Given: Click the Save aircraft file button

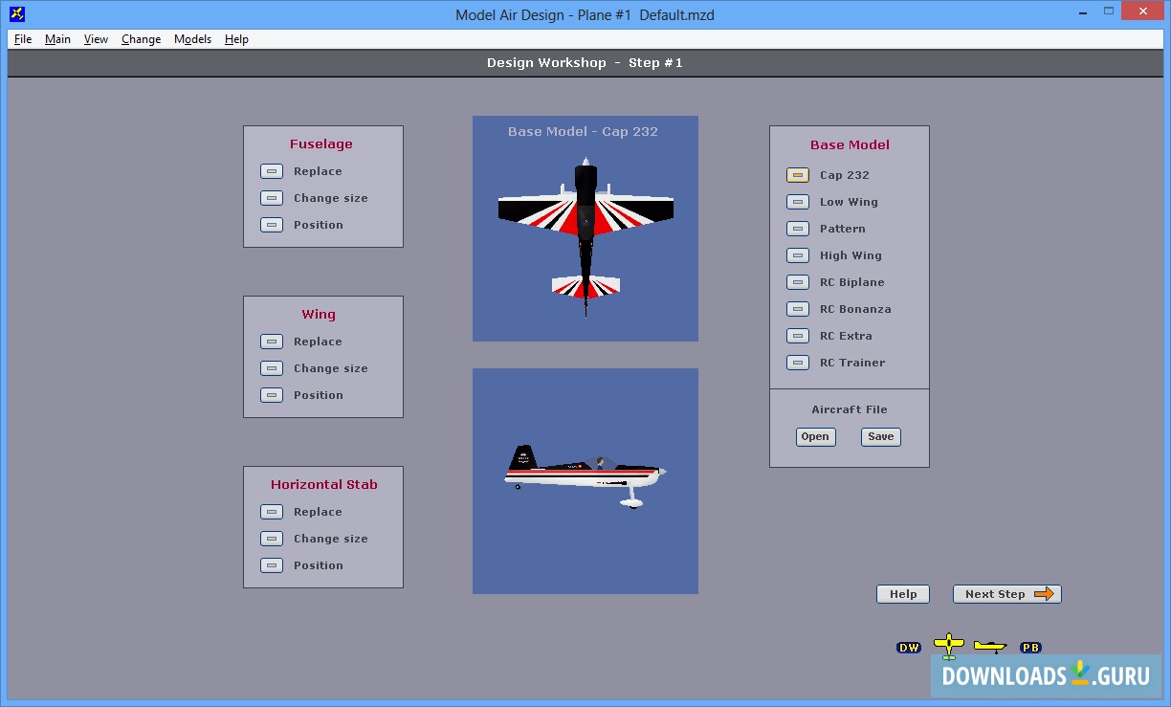Looking at the screenshot, I should (x=881, y=436).
